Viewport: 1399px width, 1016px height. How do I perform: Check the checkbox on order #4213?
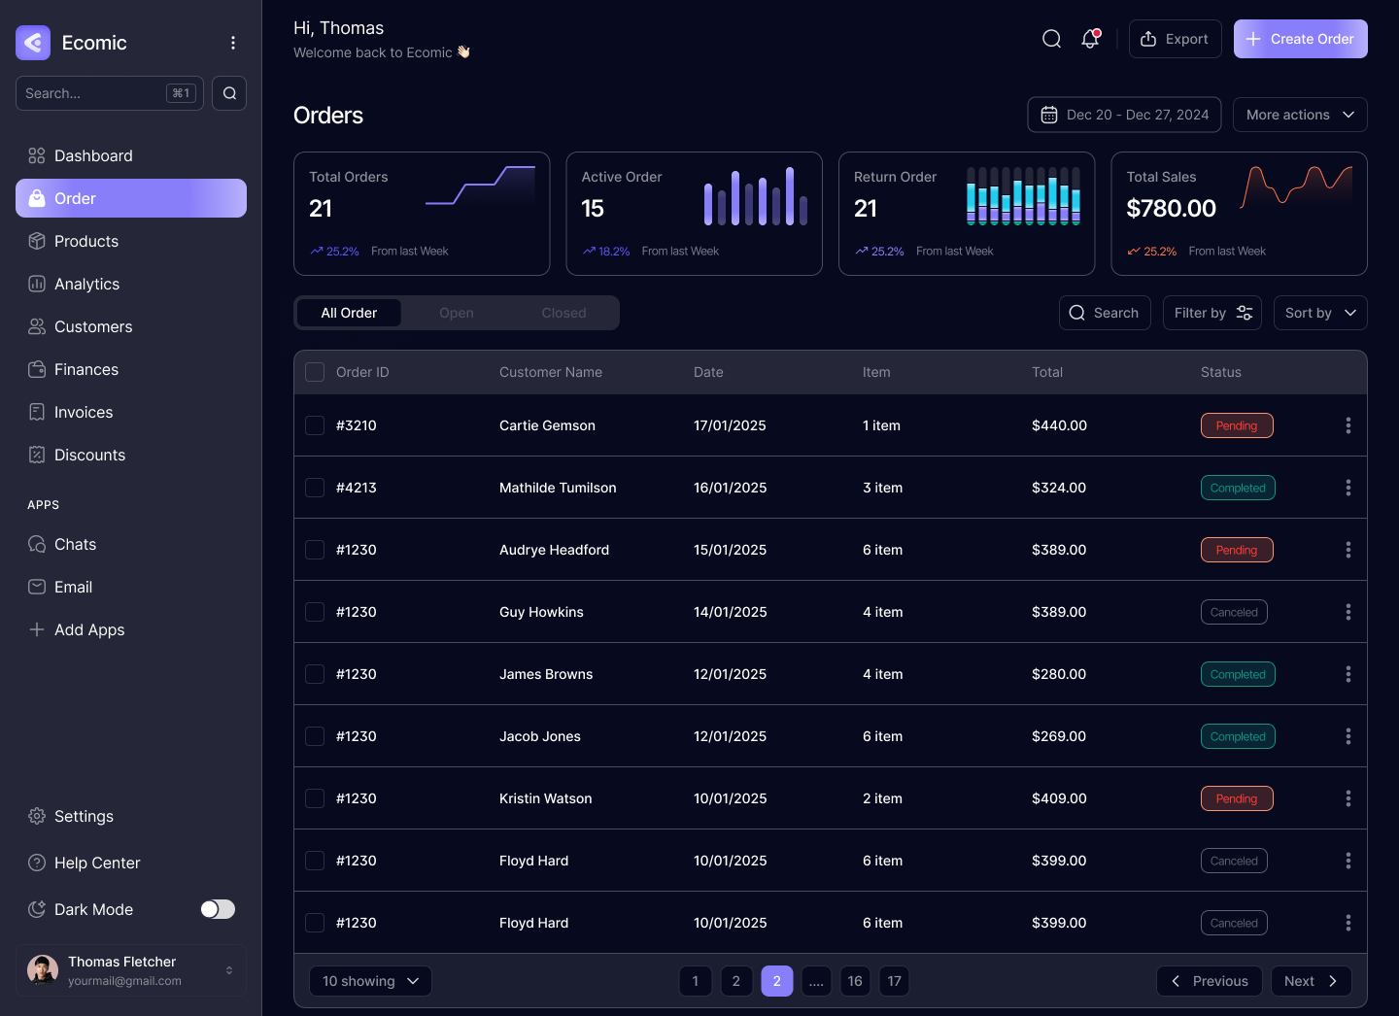[314, 487]
